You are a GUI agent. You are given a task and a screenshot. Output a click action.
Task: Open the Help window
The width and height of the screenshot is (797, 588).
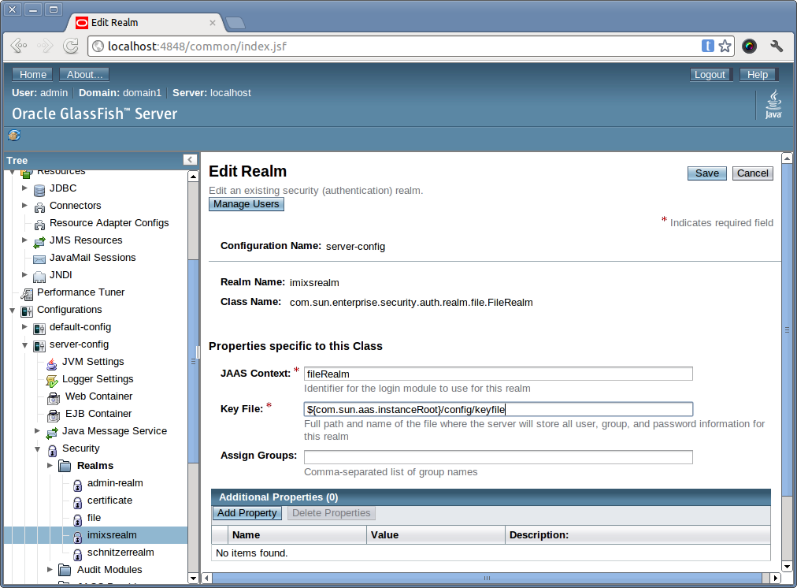758,74
